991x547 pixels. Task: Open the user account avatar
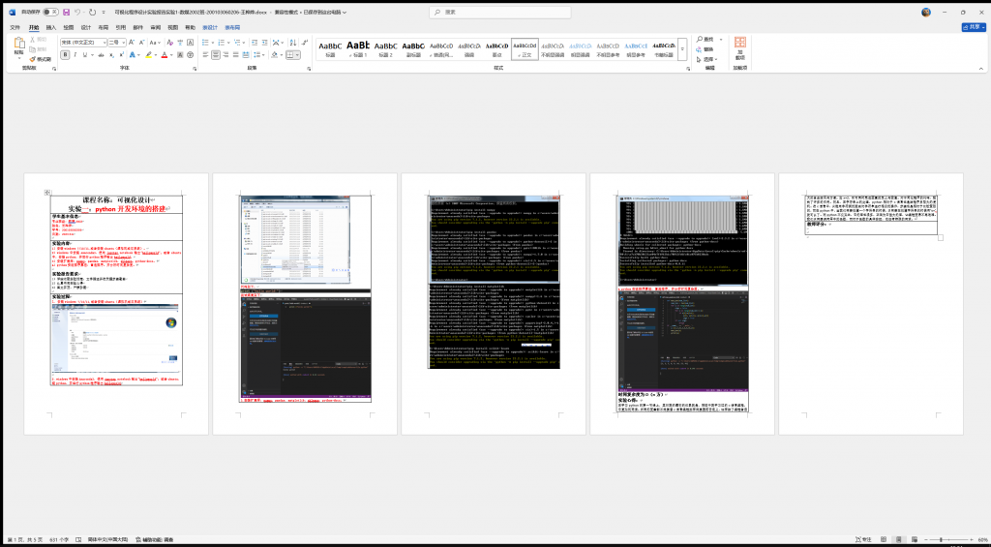[x=925, y=13]
